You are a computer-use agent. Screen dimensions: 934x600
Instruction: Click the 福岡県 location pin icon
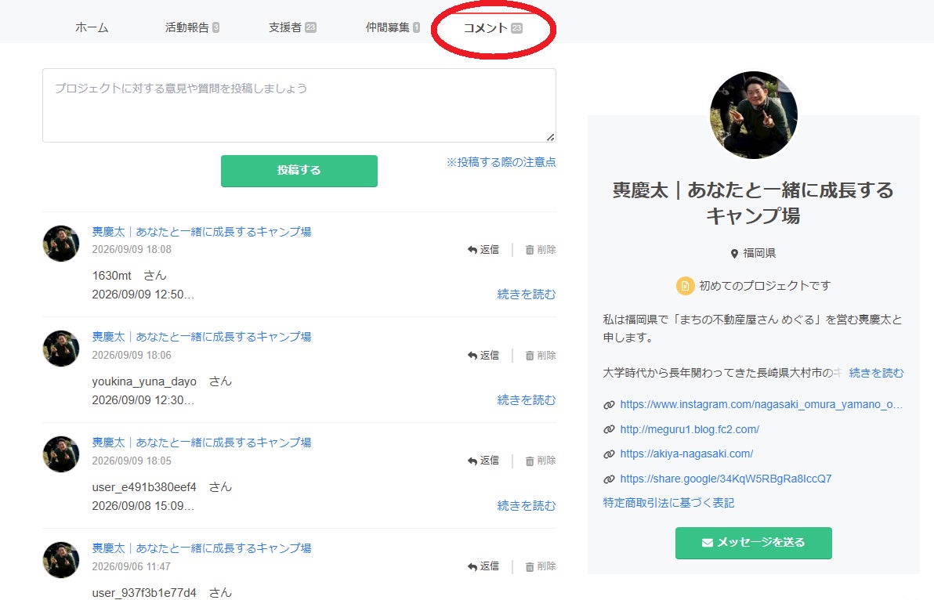(734, 254)
